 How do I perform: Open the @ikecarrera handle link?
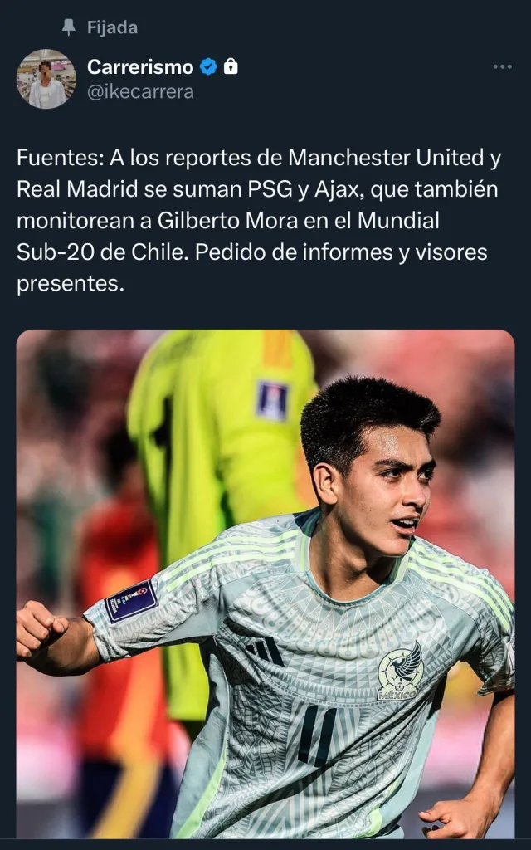[x=140, y=91]
